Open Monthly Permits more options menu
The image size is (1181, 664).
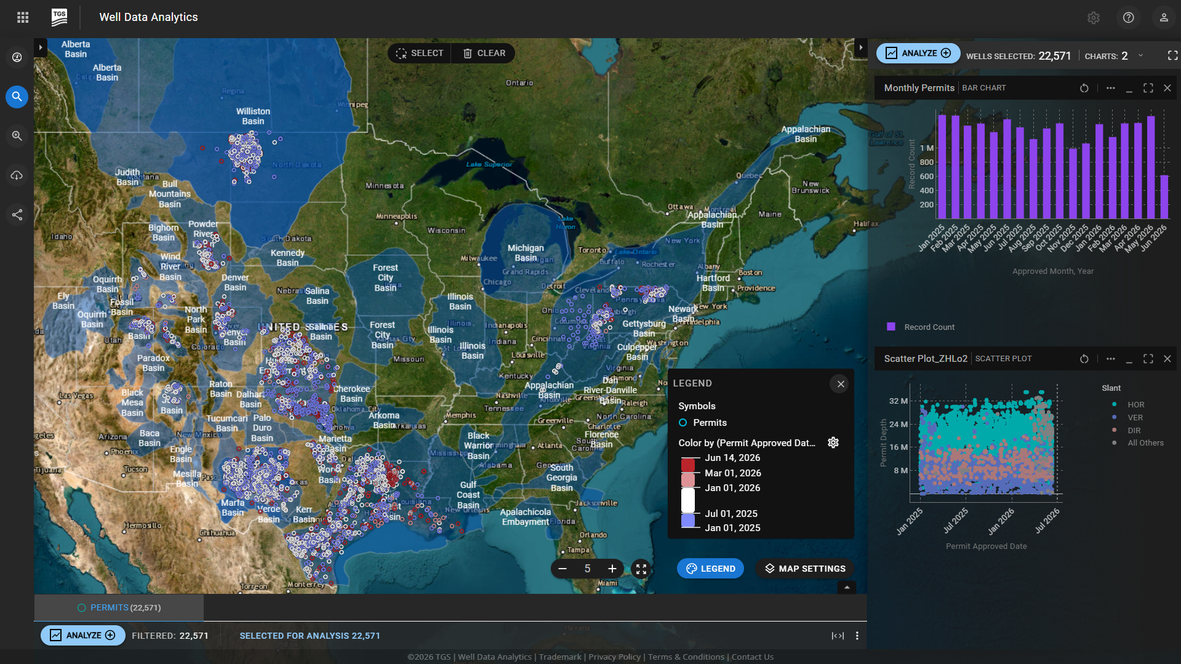pos(1110,88)
